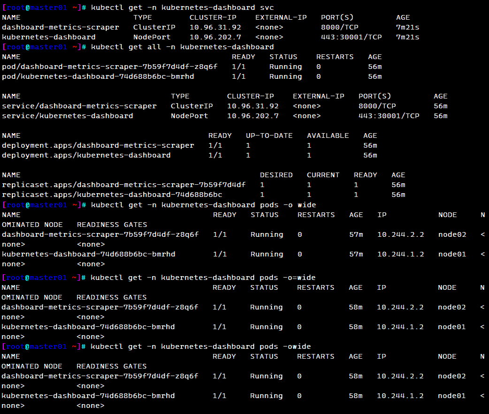Click 10.96.31.92 on service/dashboard-metrics-scraper row
The width and height of the screenshot is (489, 414).
coord(253,106)
